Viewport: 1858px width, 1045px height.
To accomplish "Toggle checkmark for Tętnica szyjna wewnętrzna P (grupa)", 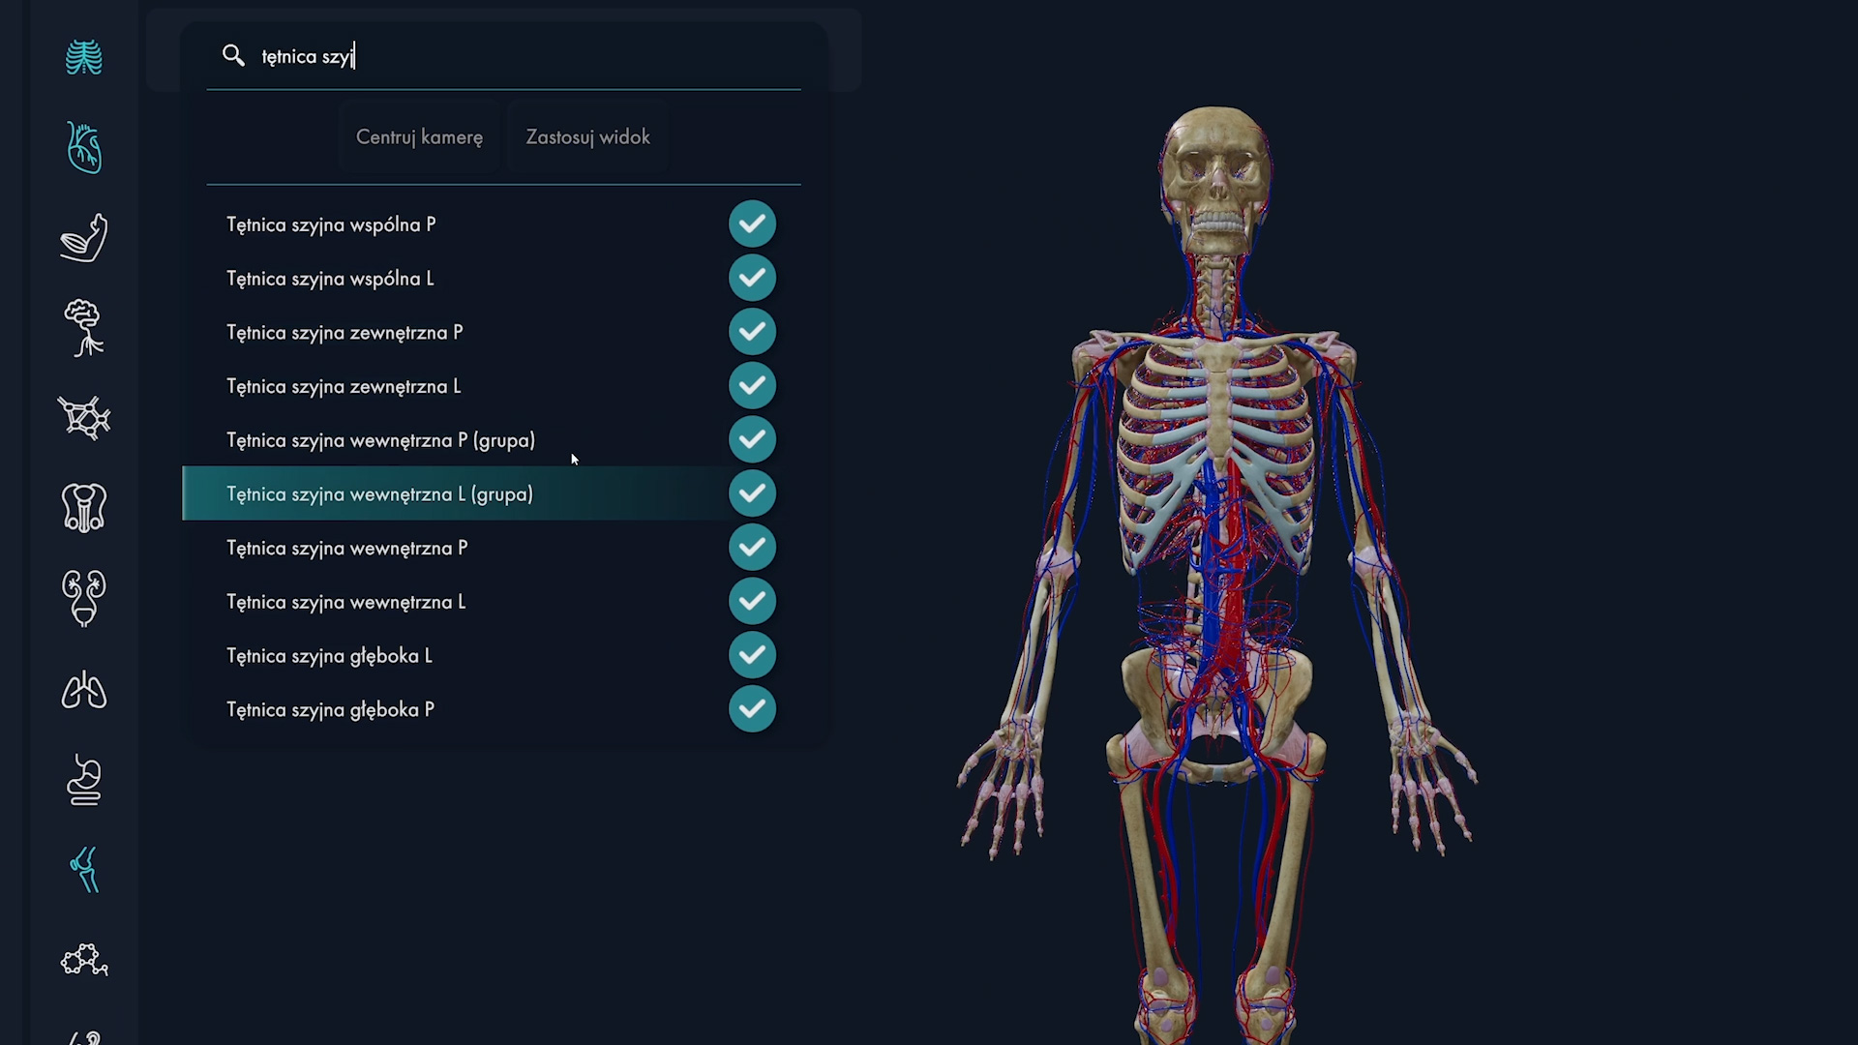I will point(752,440).
